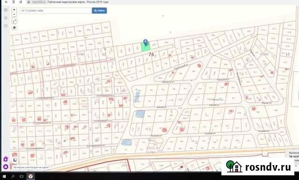The image size is (299, 180).
Task: Open favorites star in browser sidebar
Action: 6,18
